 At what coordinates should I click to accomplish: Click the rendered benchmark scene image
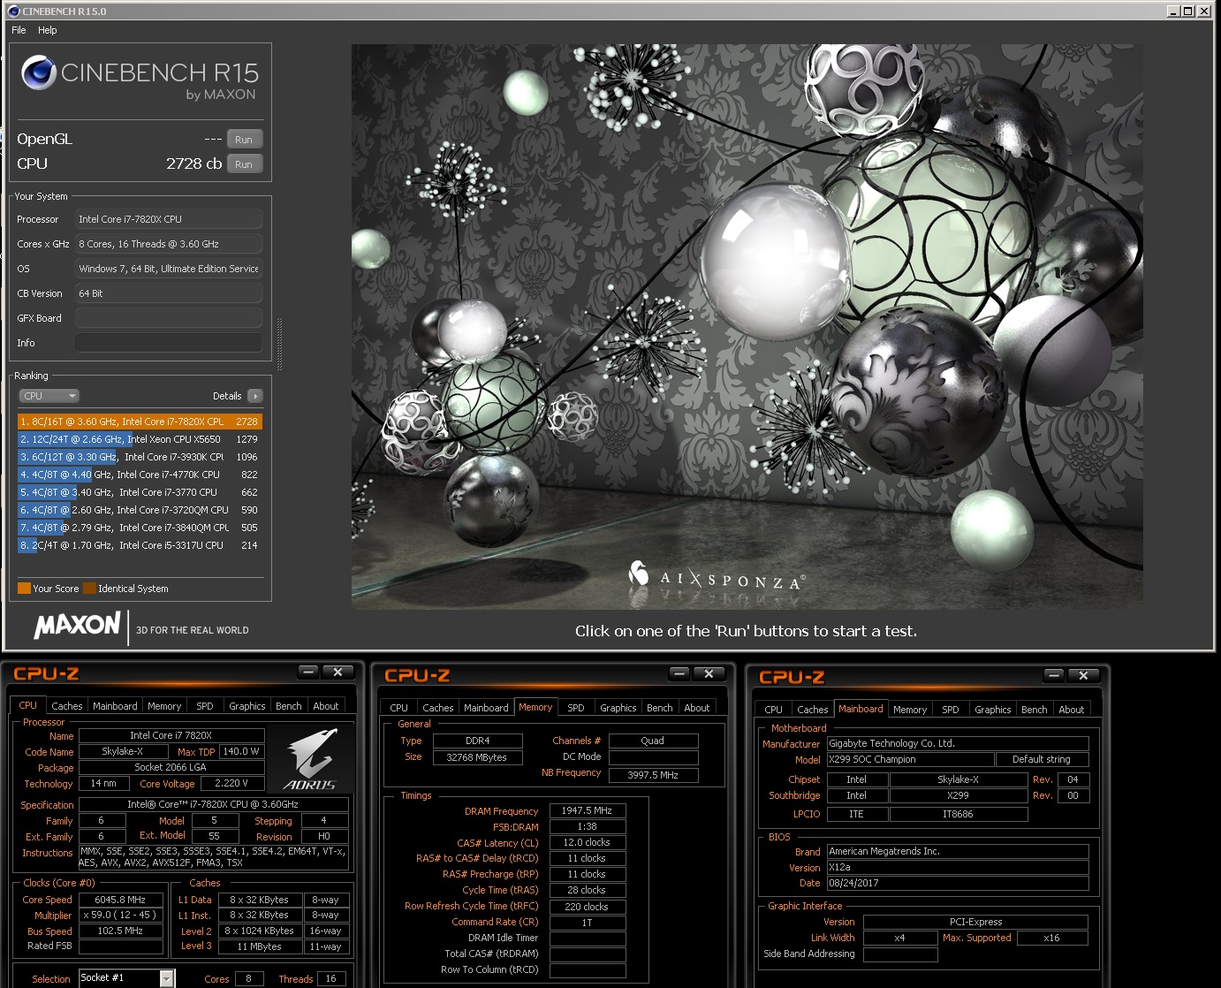tap(747, 326)
